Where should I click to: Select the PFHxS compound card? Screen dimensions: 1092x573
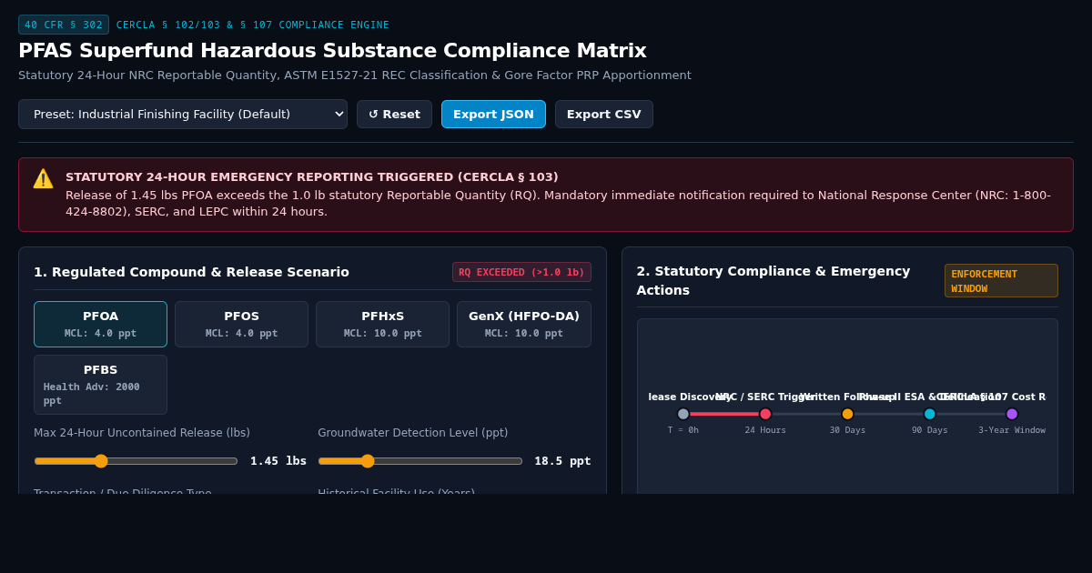[382, 324]
